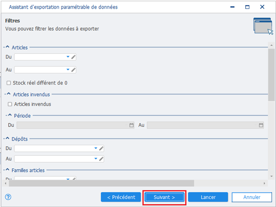Collapse the Dépôts section
276x207 pixels.
[7, 138]
